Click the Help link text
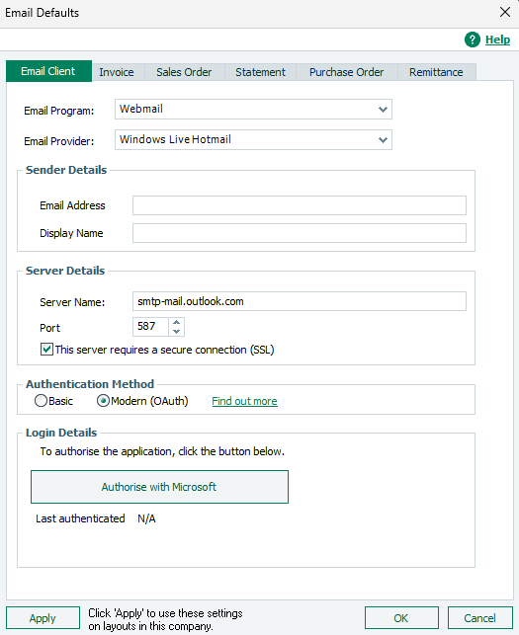 (497, 40)
